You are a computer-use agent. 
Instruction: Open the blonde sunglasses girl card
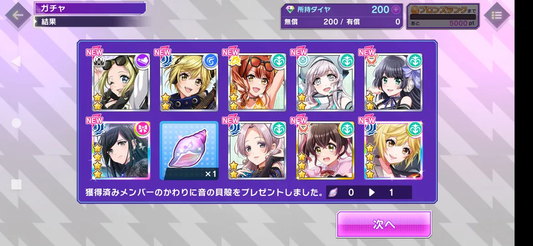click(x=121, y=82)
